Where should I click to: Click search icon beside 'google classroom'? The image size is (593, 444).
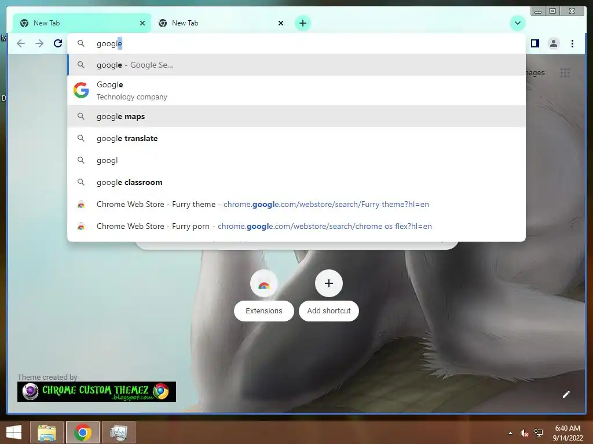click(81, 182)
